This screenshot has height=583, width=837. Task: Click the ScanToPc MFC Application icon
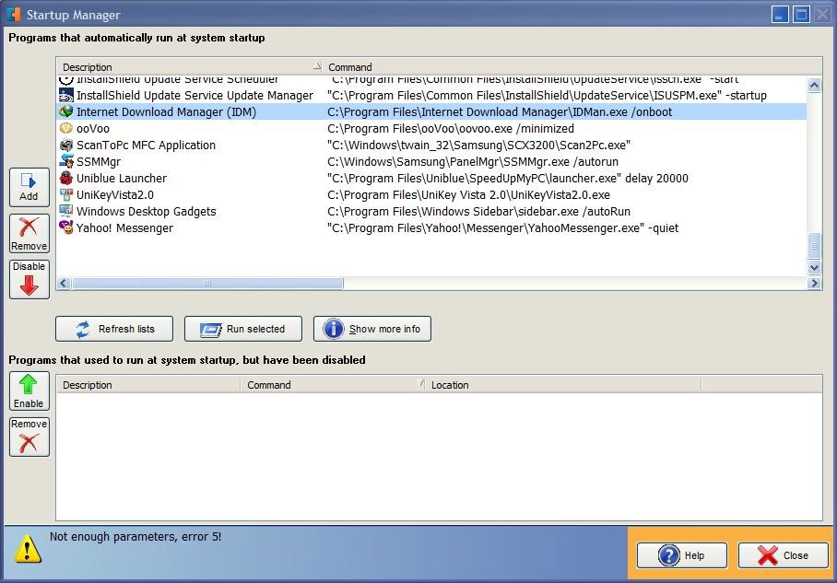[x=66, y=146]
